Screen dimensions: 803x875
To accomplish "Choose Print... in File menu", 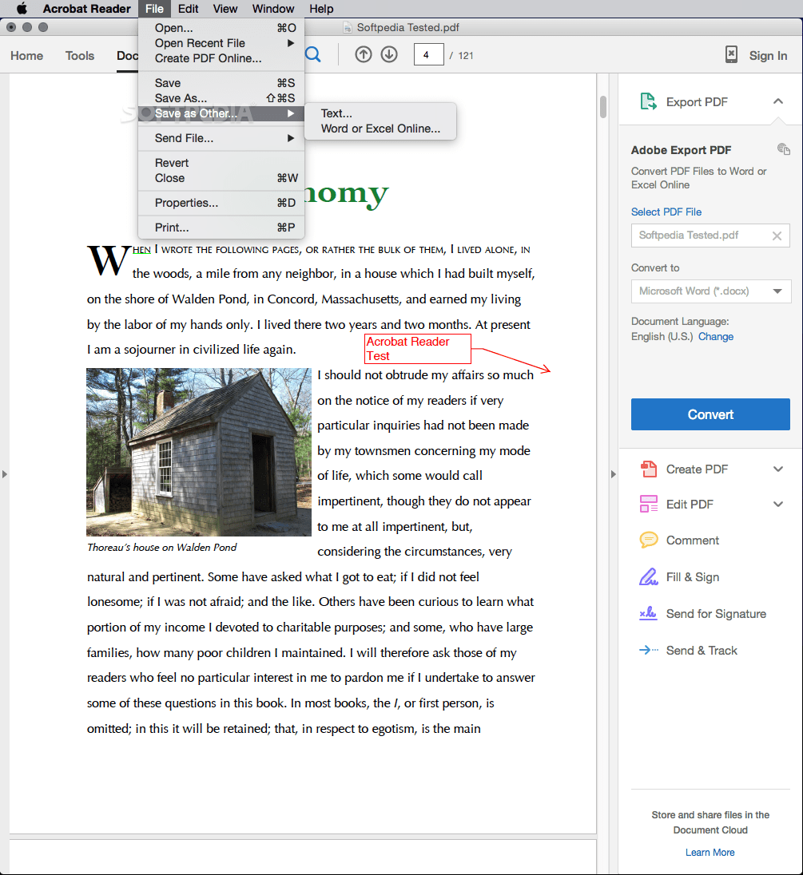I will pyautogui.click(x=221, y=227).
